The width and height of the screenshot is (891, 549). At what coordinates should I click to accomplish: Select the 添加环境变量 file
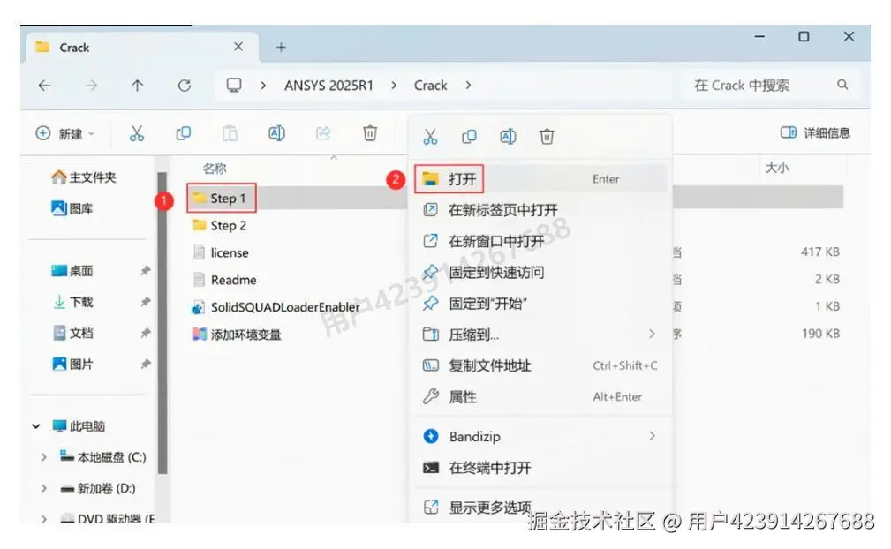tap(237, 335)
